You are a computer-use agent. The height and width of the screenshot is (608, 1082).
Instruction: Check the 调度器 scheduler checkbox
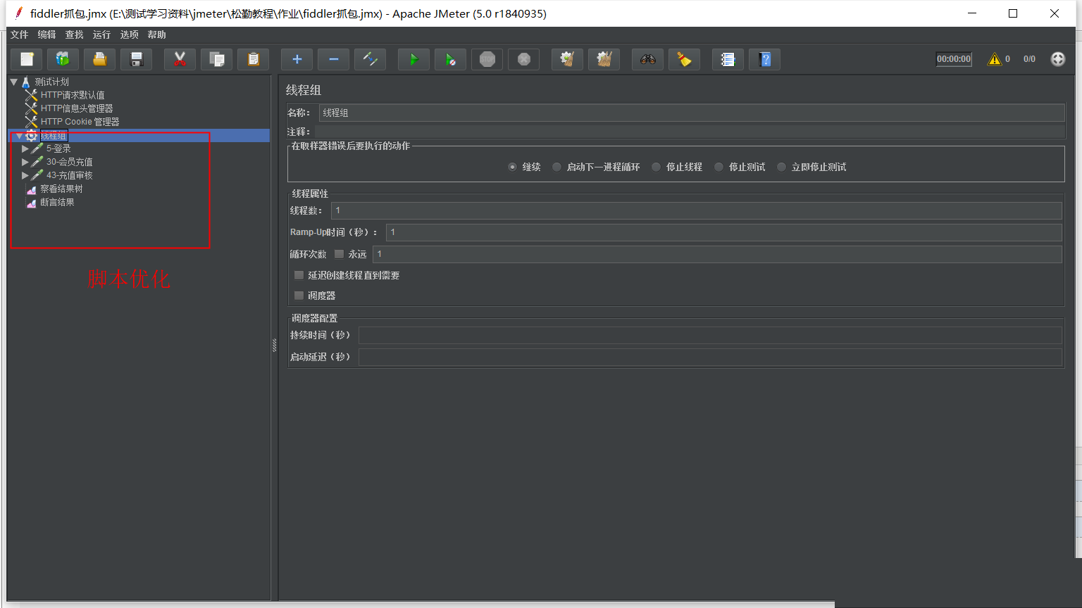click(x=299, y=296)
